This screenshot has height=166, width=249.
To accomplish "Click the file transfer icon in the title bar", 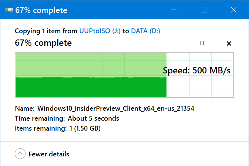I will pos(9,10).
